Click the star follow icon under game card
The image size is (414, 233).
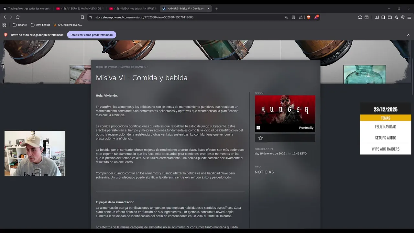pyautogui.click(x=261, y=138)
